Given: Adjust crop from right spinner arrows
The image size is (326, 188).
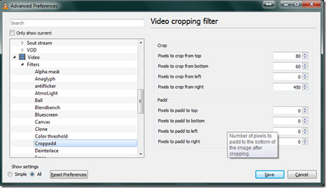Looking at the screenshot, I should (x=305, y=87).
